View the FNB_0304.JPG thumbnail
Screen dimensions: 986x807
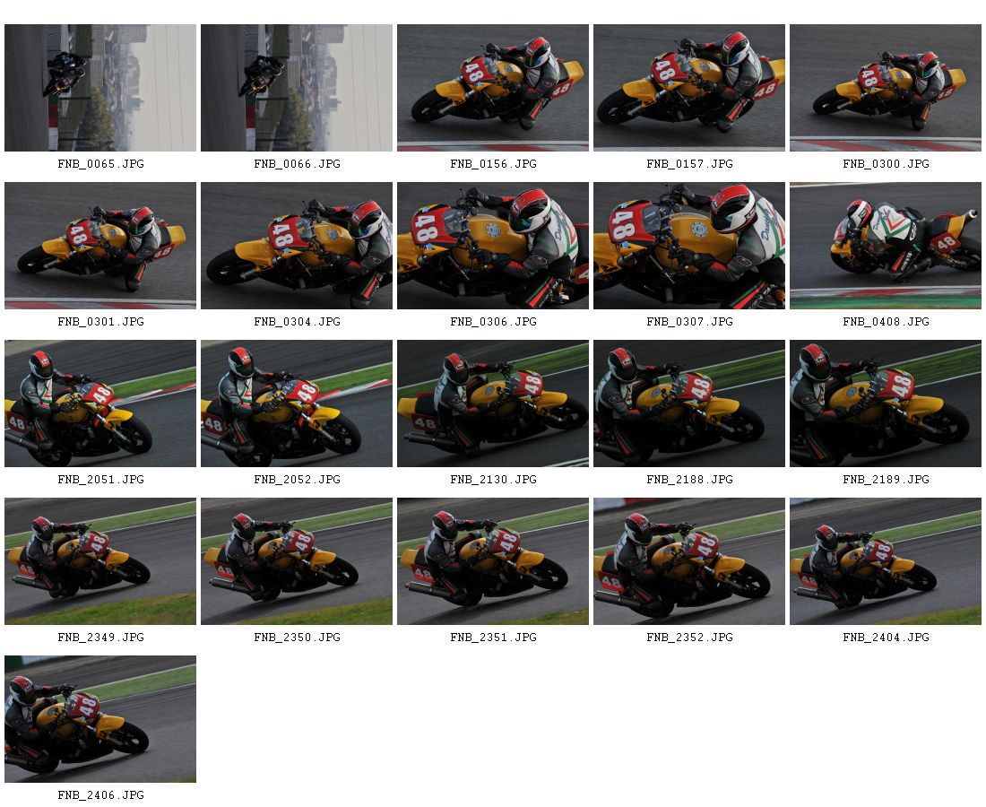tap(296, 246)
